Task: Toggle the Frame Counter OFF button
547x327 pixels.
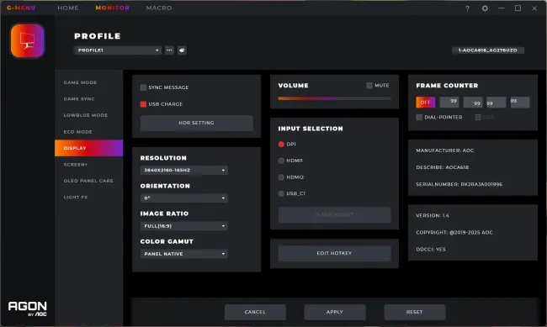Action: point(426,103)
